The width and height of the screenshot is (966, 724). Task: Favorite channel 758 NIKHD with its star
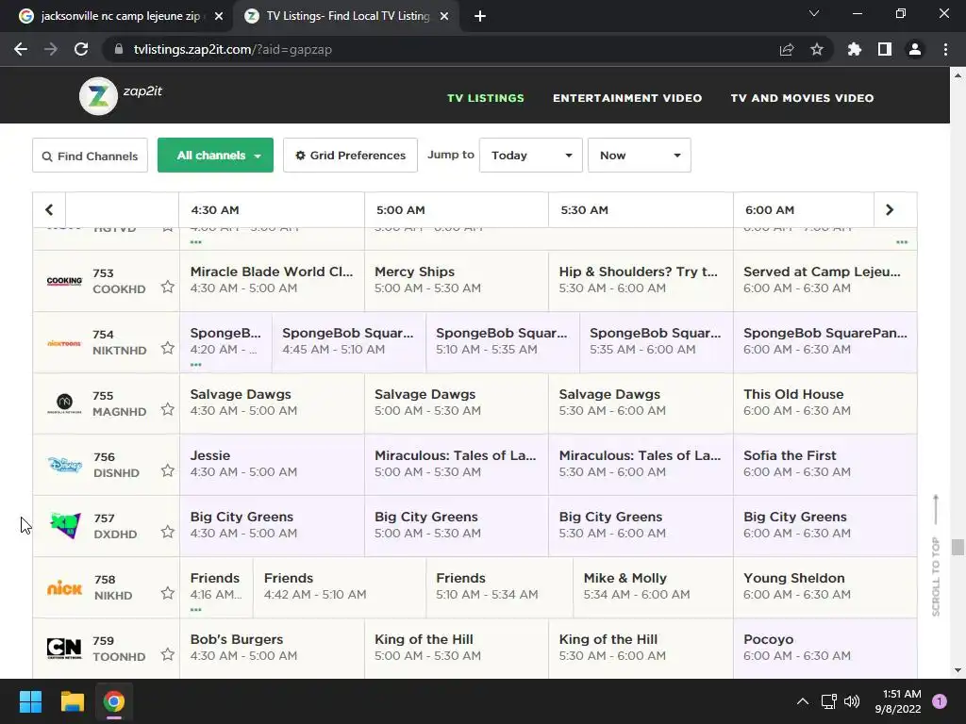pos(168,594)
